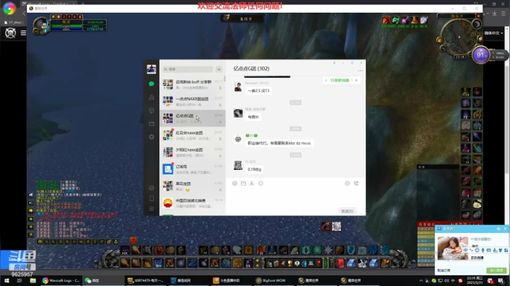510x286 pixels.
Task: Open the WeChat mini programs icon
Action: coord(152,188)
